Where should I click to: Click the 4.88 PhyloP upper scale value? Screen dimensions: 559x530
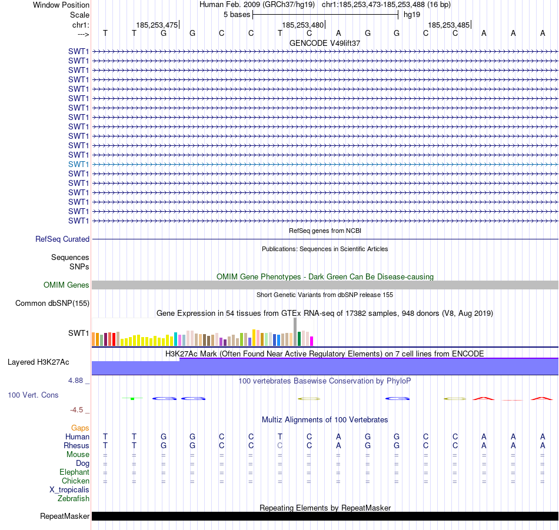75,381
